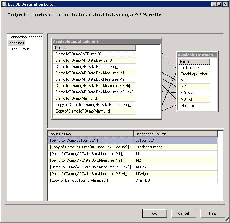
Task: Select TrackingNumber destination cell in grid
Action: click(176, 147)
